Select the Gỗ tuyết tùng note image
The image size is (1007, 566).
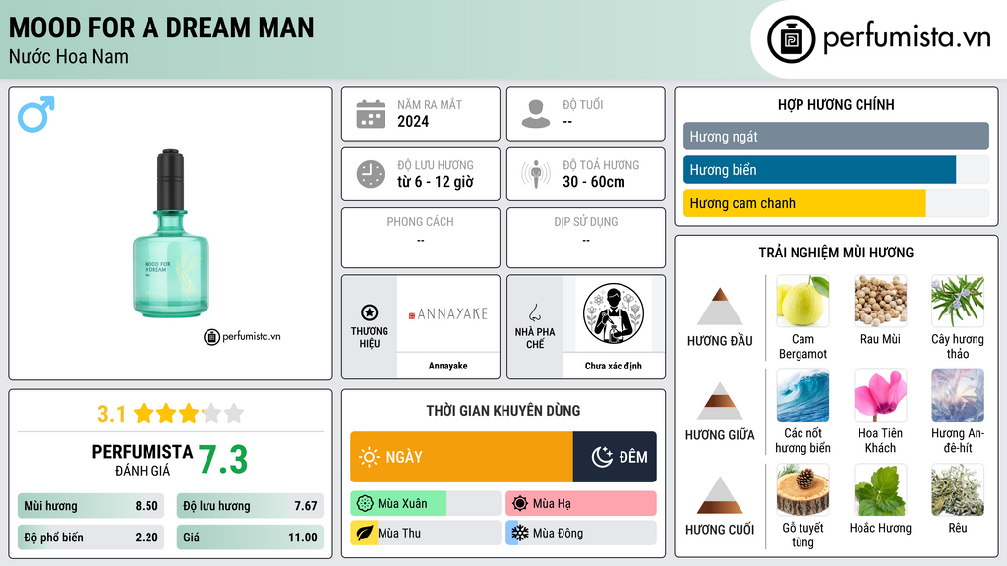(x=802, y=489)
